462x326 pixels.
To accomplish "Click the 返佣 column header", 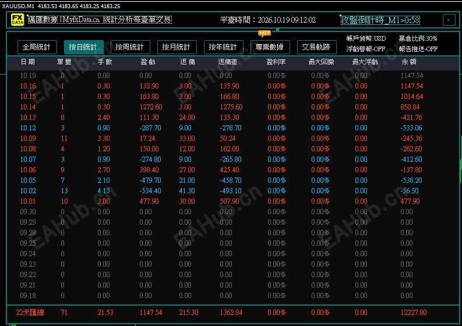I will click(x=188, y=62).
